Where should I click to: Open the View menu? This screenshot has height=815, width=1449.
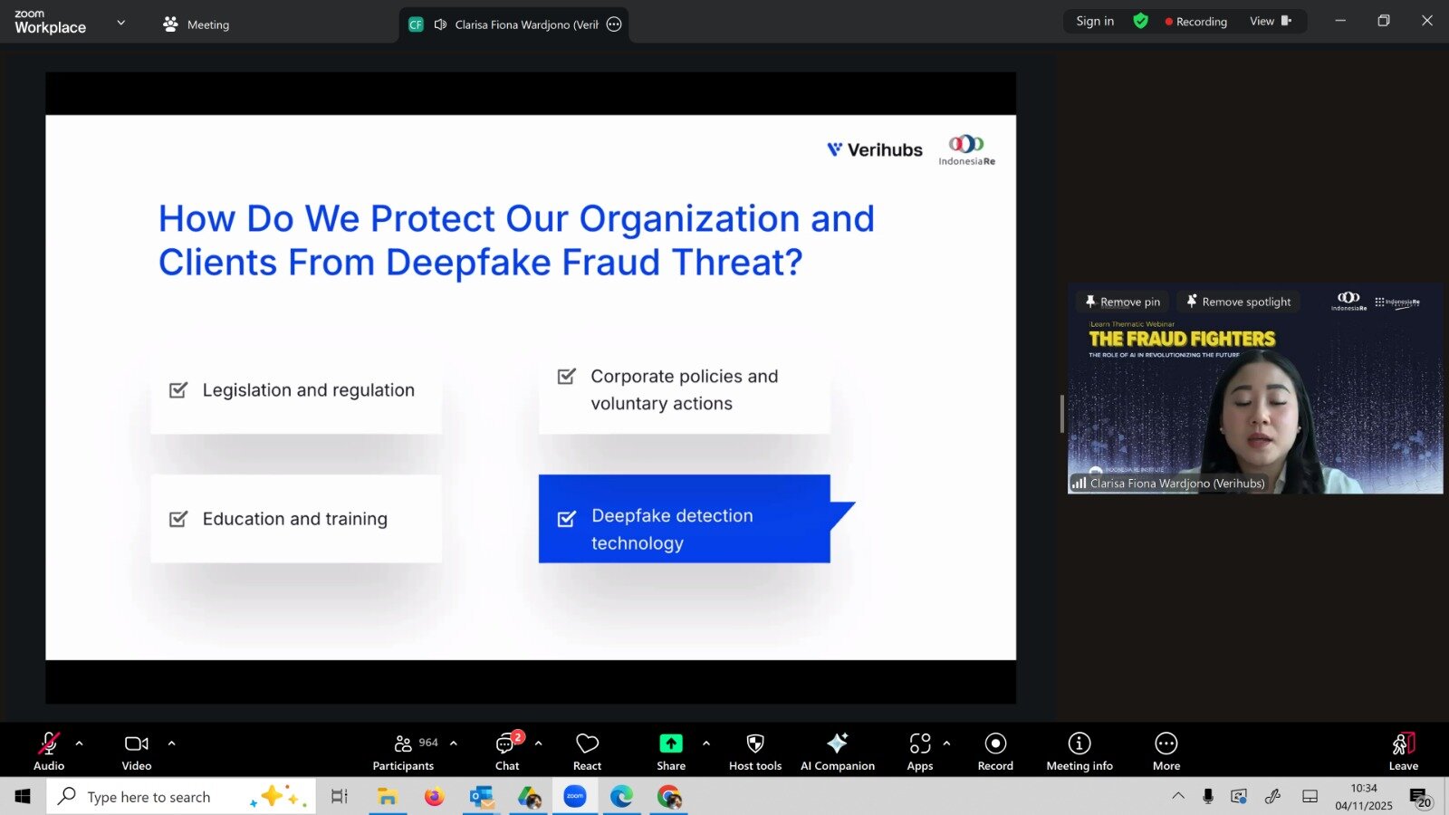1270,22
